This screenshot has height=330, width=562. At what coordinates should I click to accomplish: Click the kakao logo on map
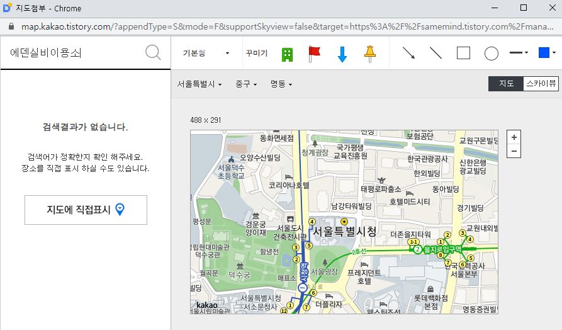(207, 305)
